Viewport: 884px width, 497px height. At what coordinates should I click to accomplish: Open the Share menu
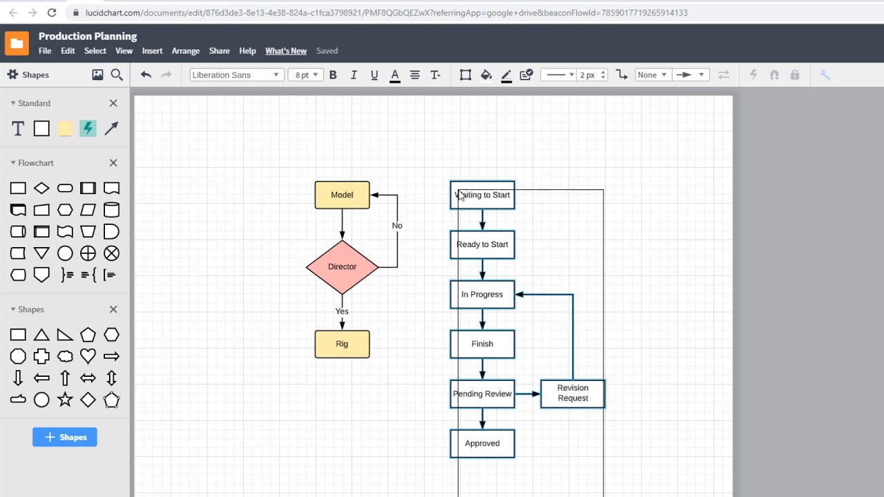point(219,50)
